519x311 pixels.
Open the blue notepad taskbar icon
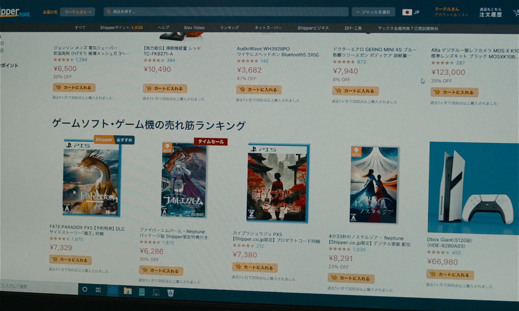(142, 292)
